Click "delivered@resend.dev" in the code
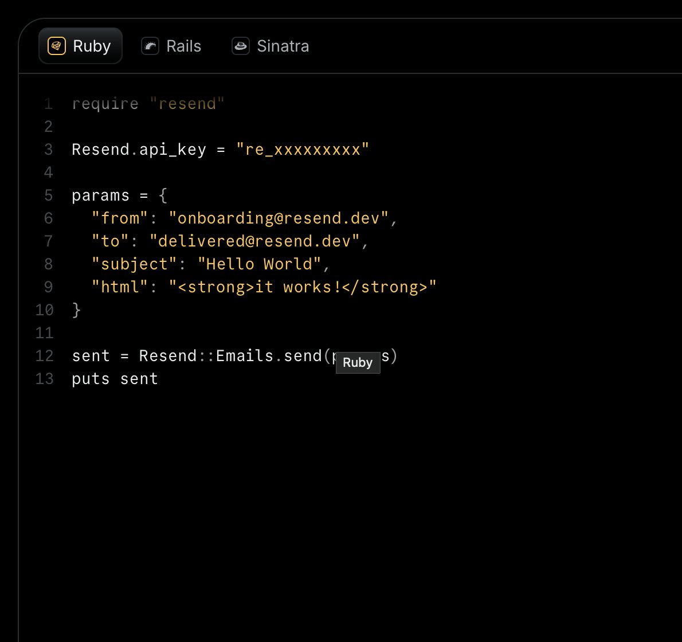Screen dimensions: 682x642 click(x=254, y=241)
